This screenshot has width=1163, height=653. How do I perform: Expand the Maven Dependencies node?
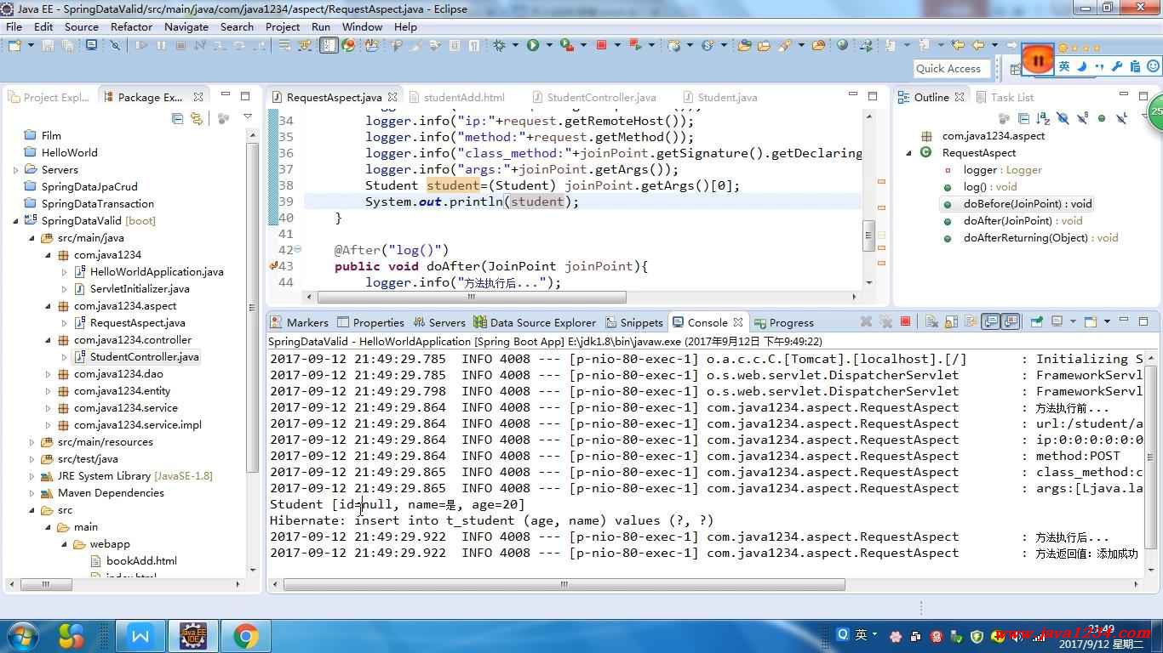click(x=32, y=492)
